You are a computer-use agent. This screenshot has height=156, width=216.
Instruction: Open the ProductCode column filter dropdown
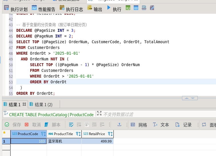42,134
